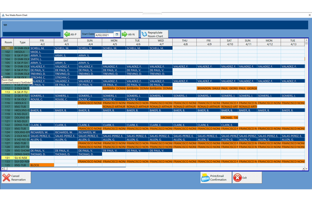Click the printer icon beside Print/Email Confirmation
The width and height of the screenshot is (312, 201).
205,178
